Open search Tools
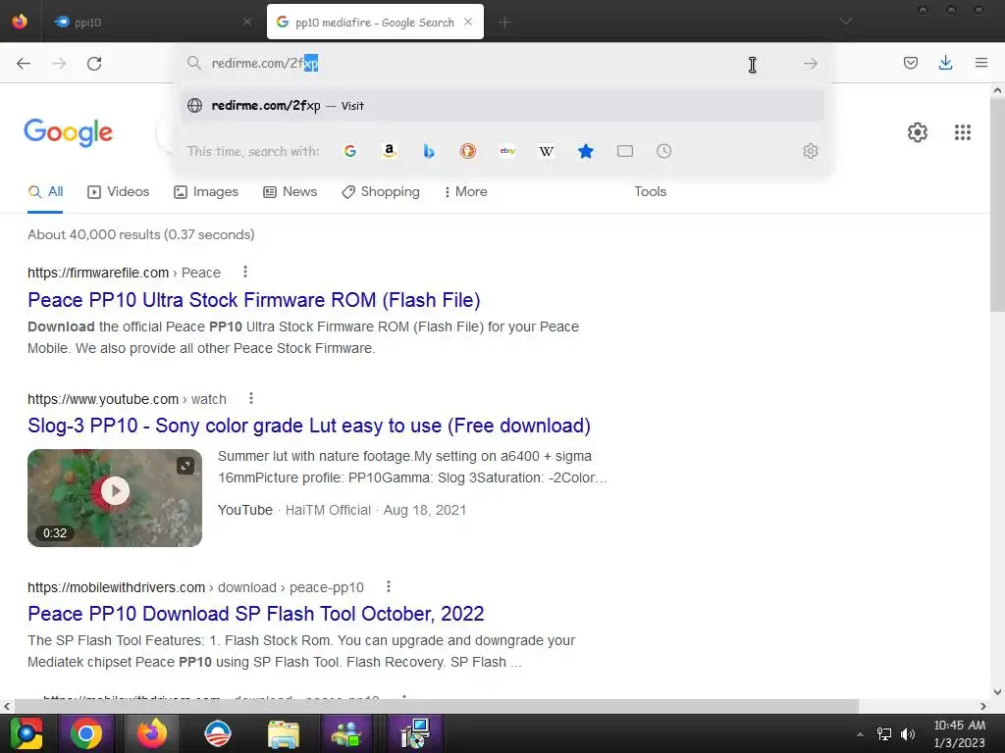1005x753 pixels. [x=650, y=191]
